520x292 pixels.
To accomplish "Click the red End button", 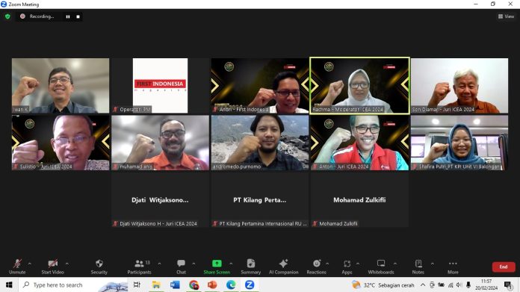I will tap(504, 267).
